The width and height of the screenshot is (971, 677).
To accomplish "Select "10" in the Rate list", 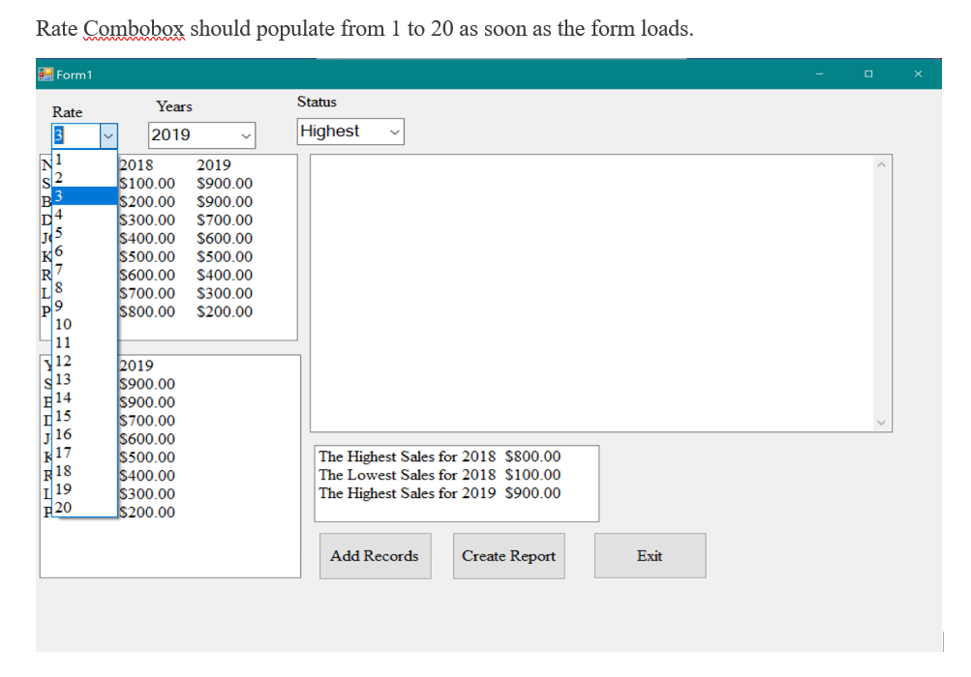I will [x=82, y=324].
